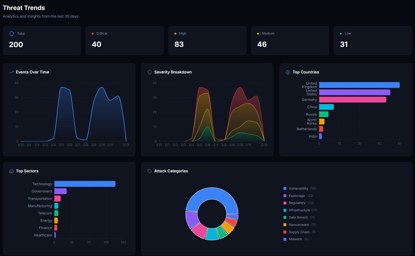The image size is (415, 256).
Task: Expand the Events Over Time chart
Action: point(69,109)
